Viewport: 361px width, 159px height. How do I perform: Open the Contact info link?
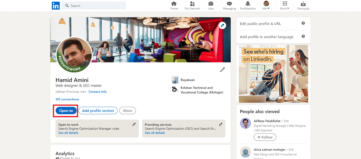point(97,92)
